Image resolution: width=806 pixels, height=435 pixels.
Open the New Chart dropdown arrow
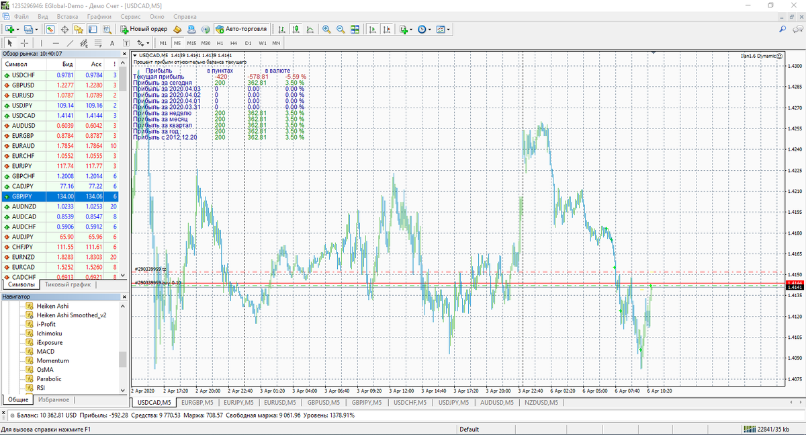[x=18, y=29]
